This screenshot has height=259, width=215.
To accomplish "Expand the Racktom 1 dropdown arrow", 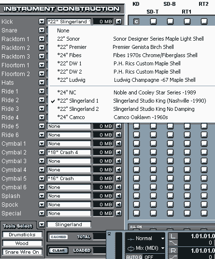I will pos(42,39).
